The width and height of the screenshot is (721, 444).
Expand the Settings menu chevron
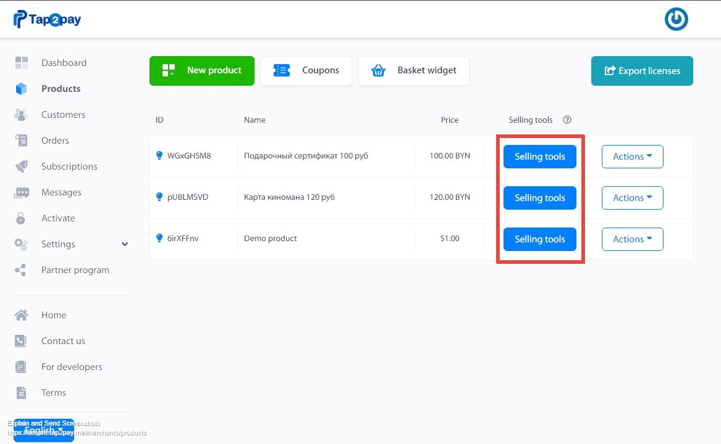(x=124, y=244)
